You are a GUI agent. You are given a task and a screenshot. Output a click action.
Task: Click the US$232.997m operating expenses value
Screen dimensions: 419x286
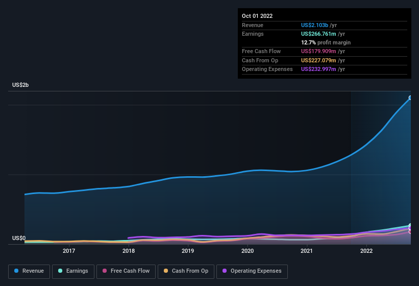318,69
